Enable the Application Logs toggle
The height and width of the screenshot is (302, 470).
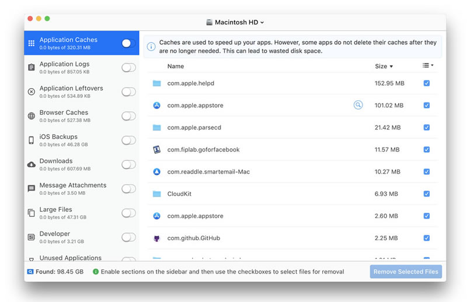[x=128, y=68]
